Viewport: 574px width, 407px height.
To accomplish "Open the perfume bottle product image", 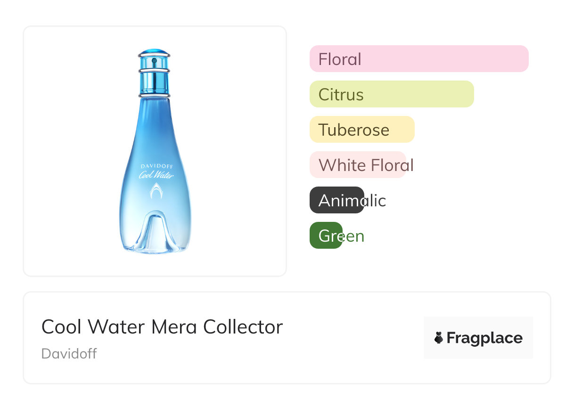I will [x=155, y=151].
